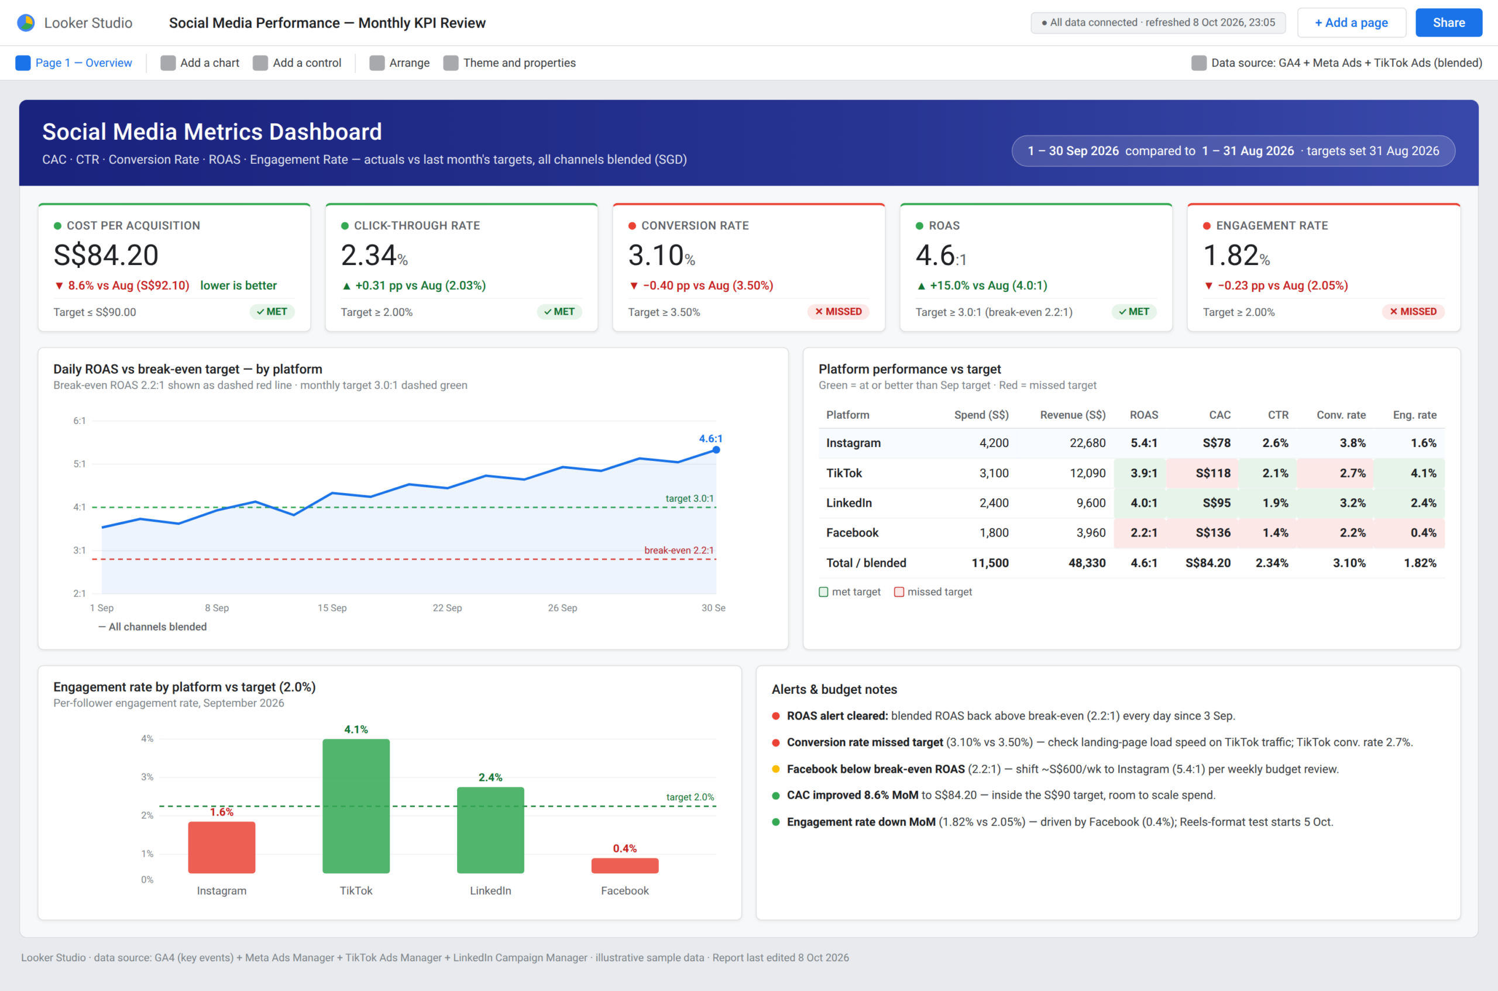1498x991 pixels.
Task: Open the Add a chart menu
Action: pos(200,63)
